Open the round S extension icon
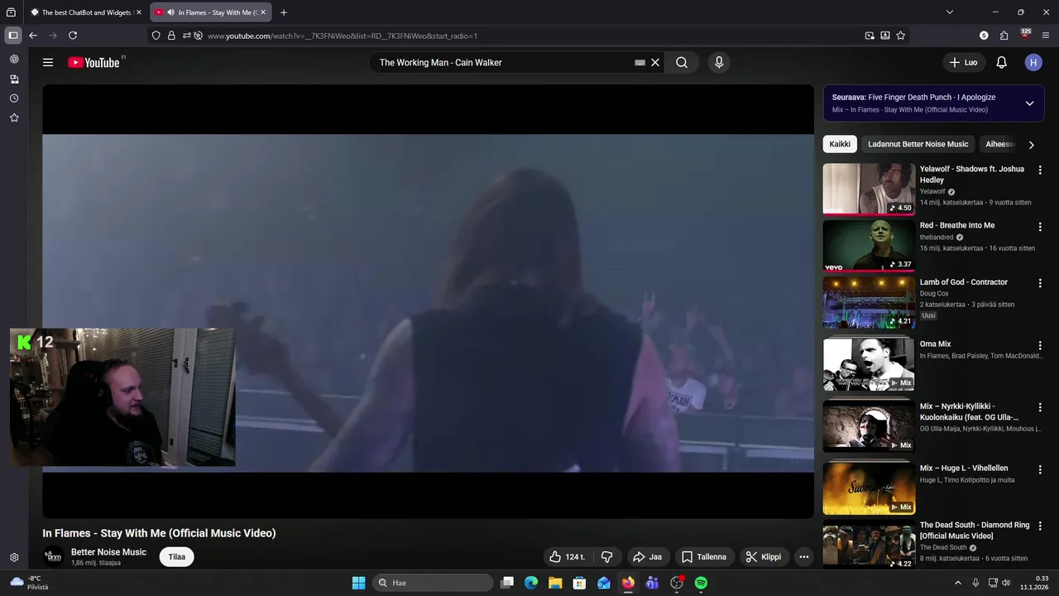Image resolution: width=1059 pixels, height=596 pixels. (x=984, y=36)
